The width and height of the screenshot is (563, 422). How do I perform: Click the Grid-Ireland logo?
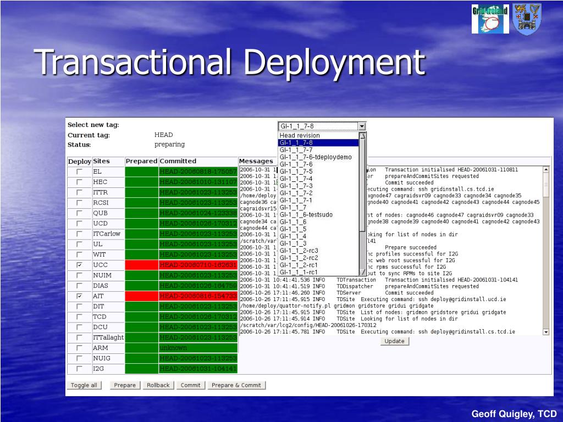coord(490,19)
